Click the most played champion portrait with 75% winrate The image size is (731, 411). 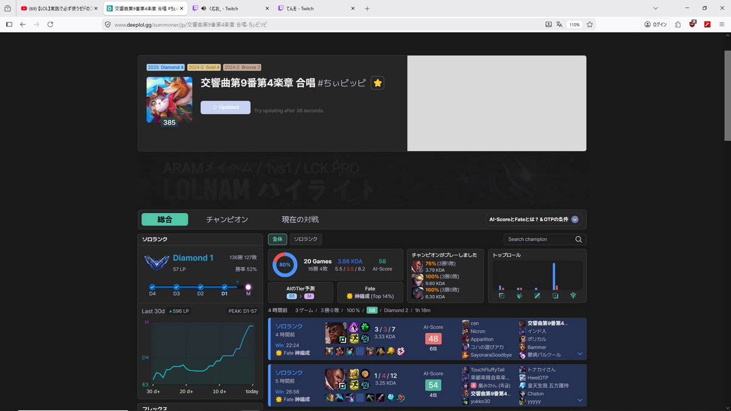(x=417, y=267)
